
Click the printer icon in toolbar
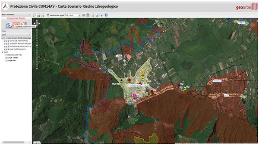[x=93, y=15]
